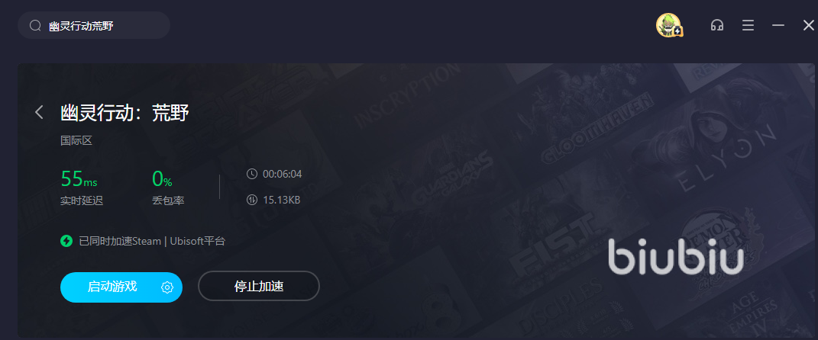Image resolution: width=818 pixels, height=340 pixels.
Task: Click the 55ms real-time latency value
Action: (x=79, y=178)
